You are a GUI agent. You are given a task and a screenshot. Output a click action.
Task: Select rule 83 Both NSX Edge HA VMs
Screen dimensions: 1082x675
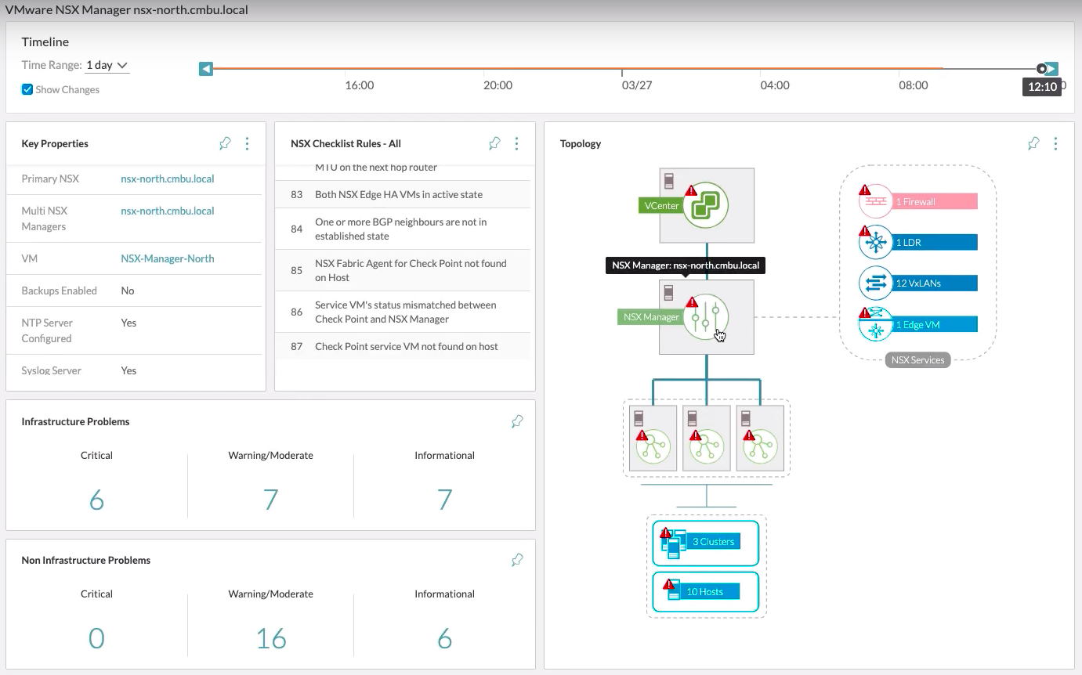tap(403, 194)
